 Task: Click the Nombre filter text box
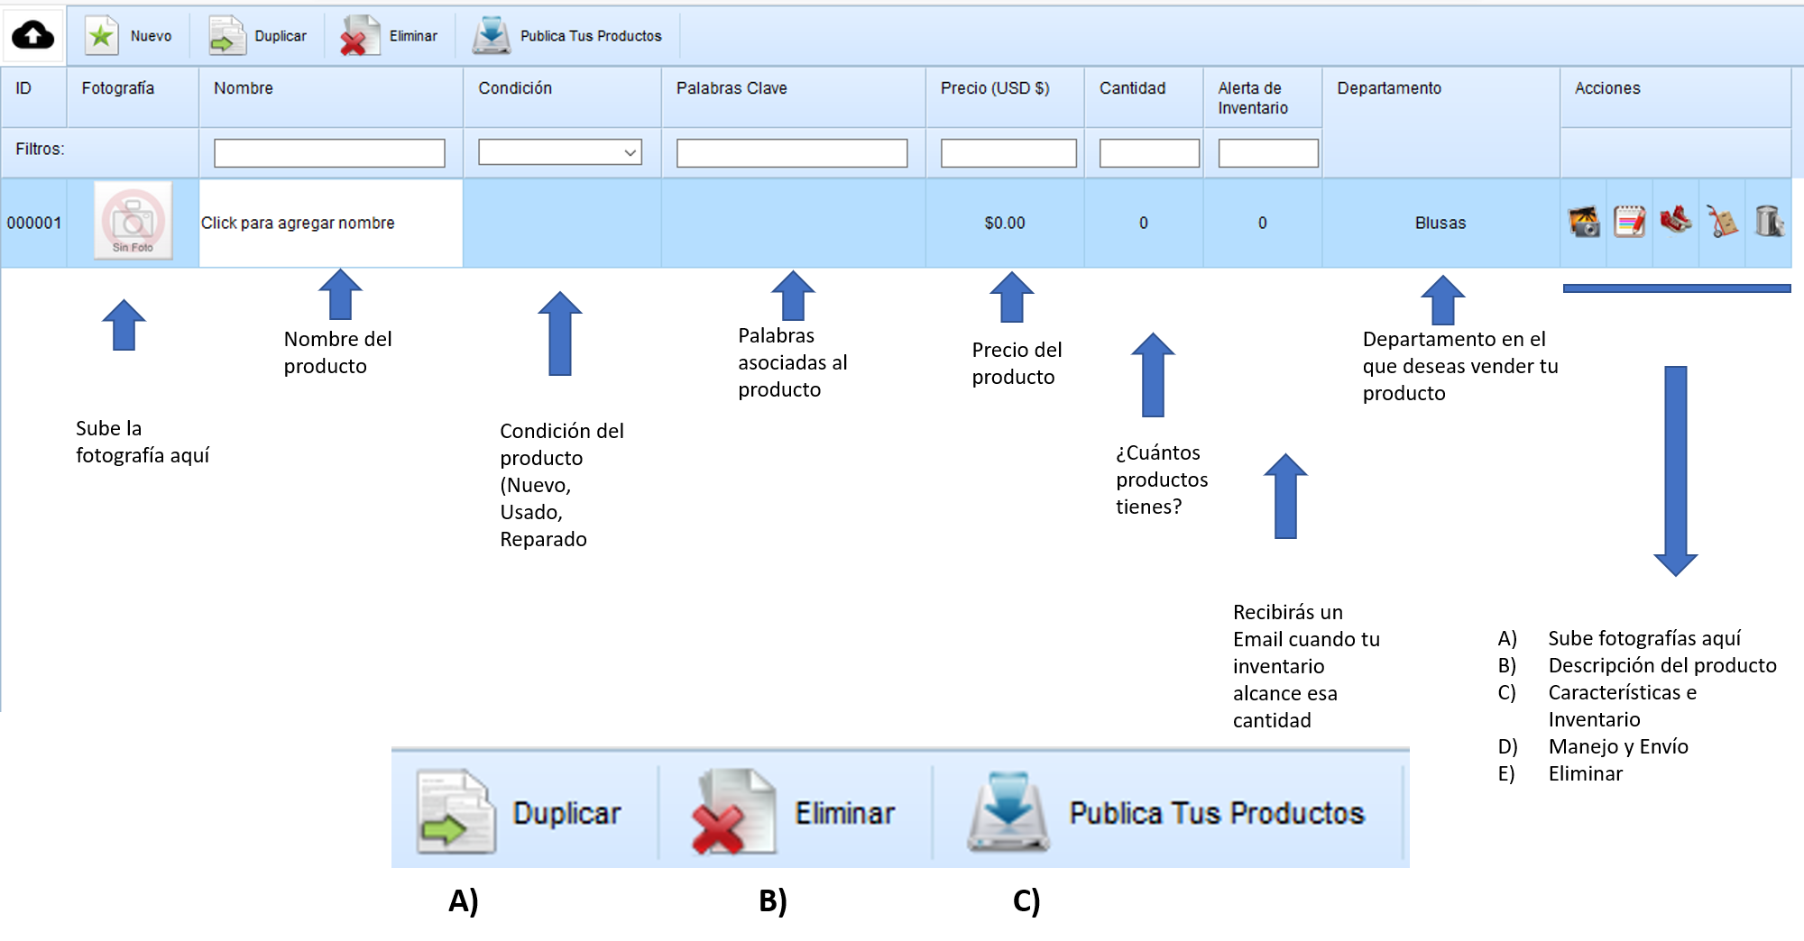coord(329,152)
